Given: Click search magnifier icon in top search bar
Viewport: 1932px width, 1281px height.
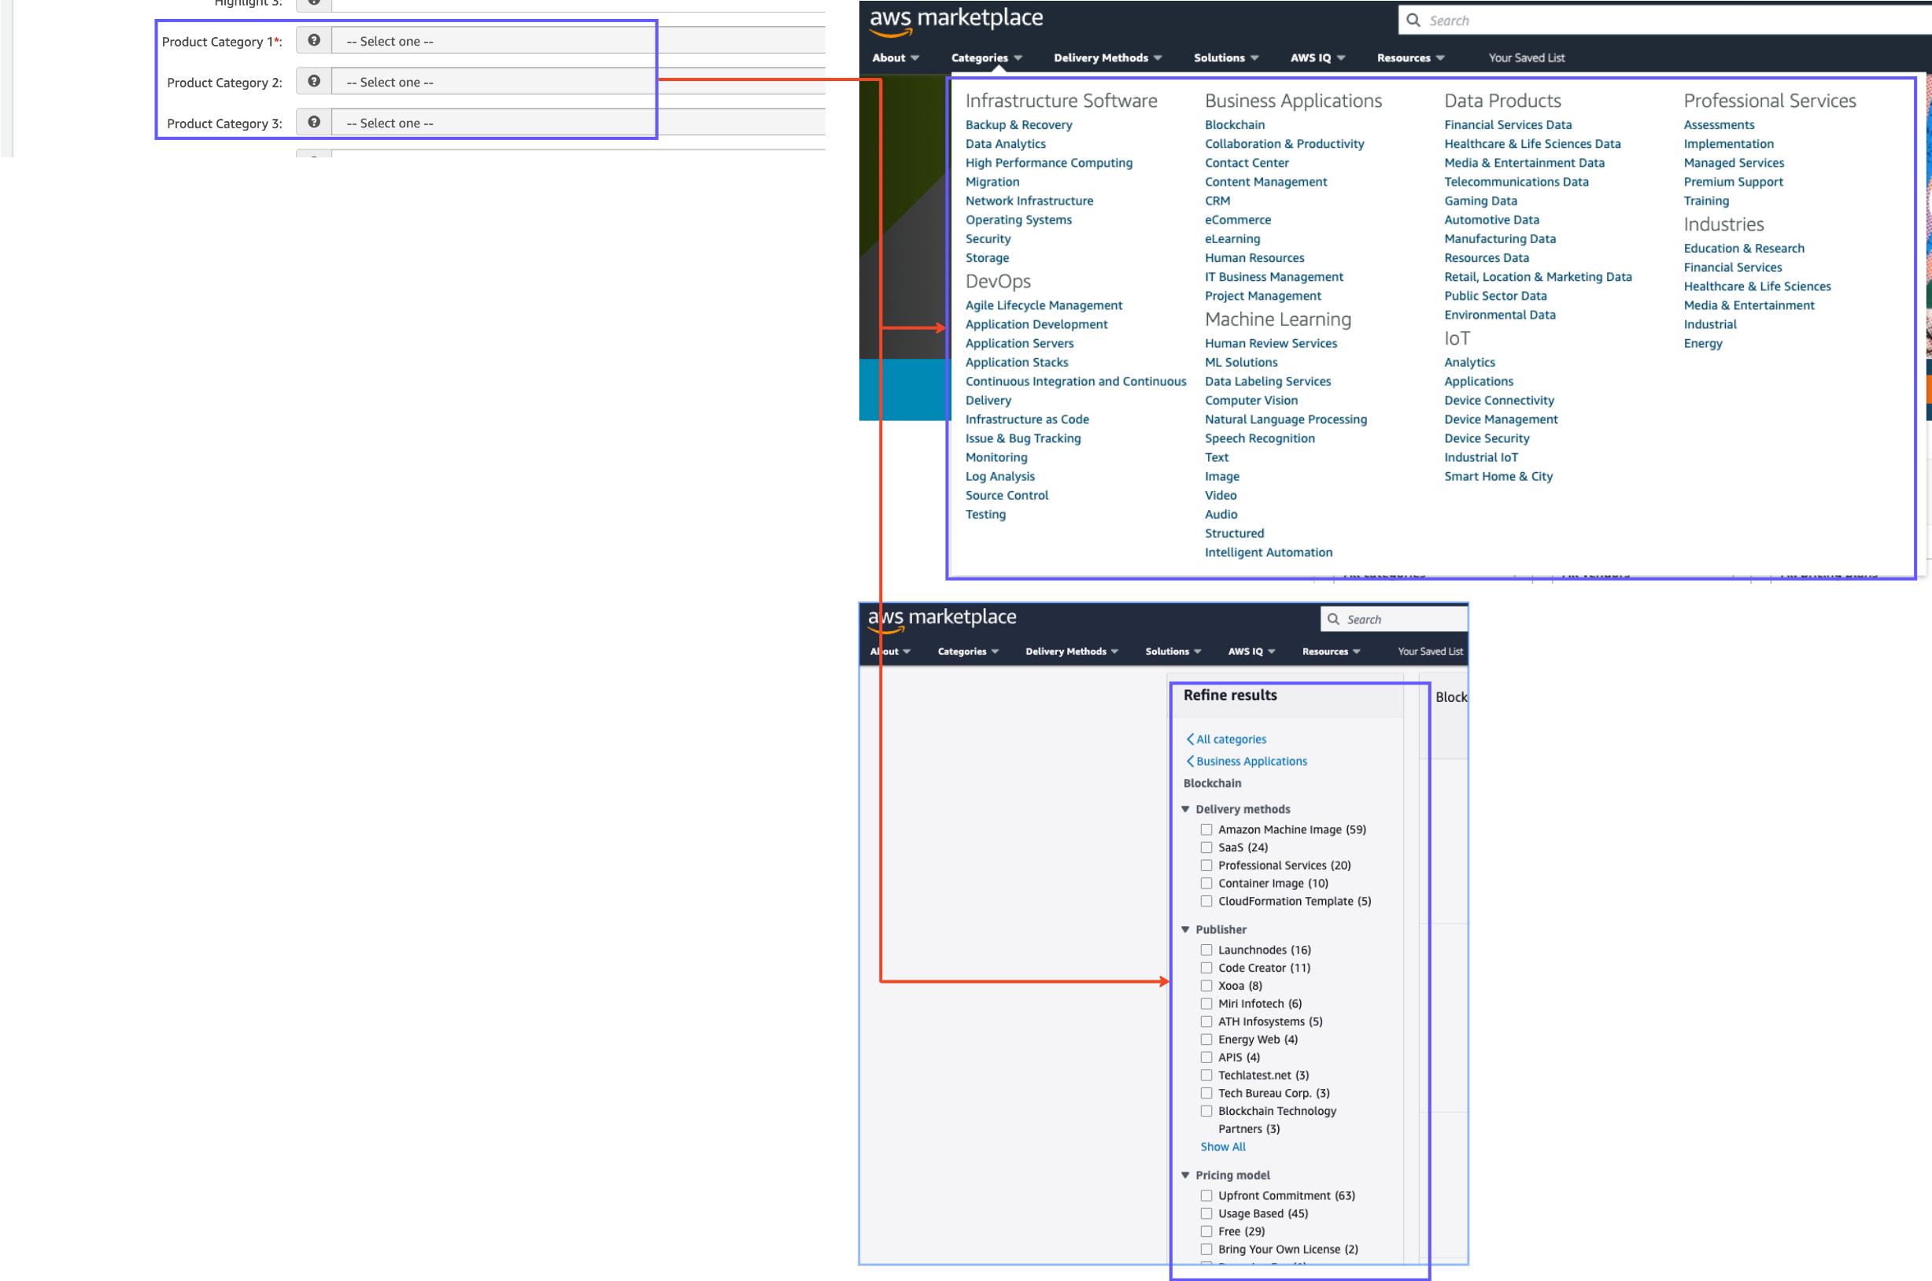Looking at the screenshot, I should (1413, 20).
